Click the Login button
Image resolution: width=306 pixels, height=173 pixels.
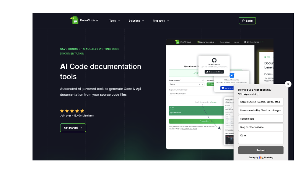247,21
